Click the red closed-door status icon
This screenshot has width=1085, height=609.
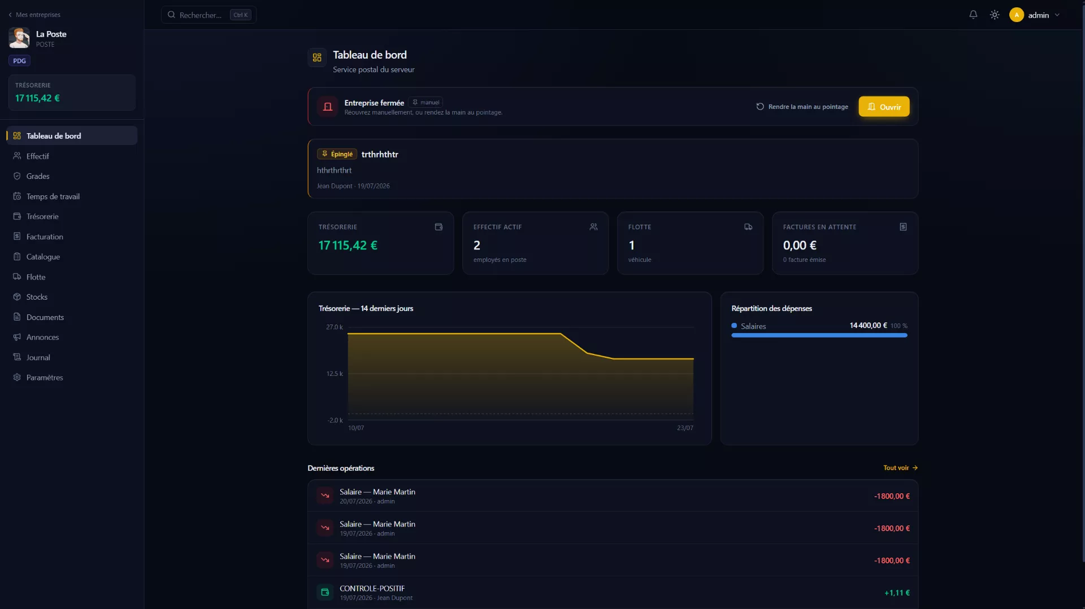(x=328, y=107)
